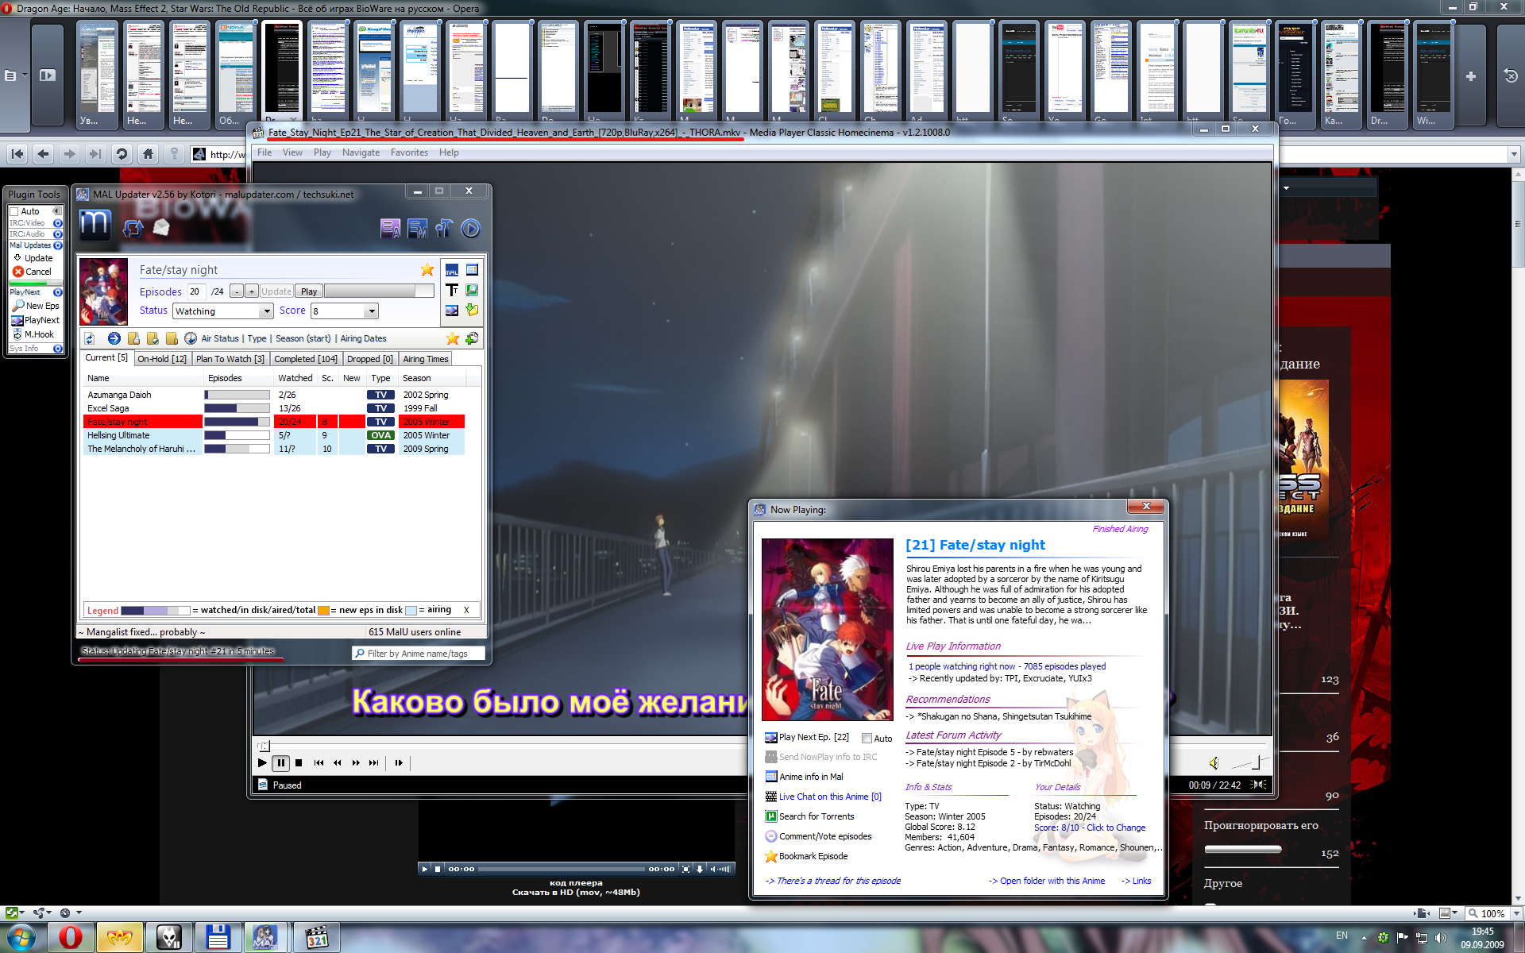
Task: Click the blue m logo in MAL Updater
Action: [x=95, y=225]
